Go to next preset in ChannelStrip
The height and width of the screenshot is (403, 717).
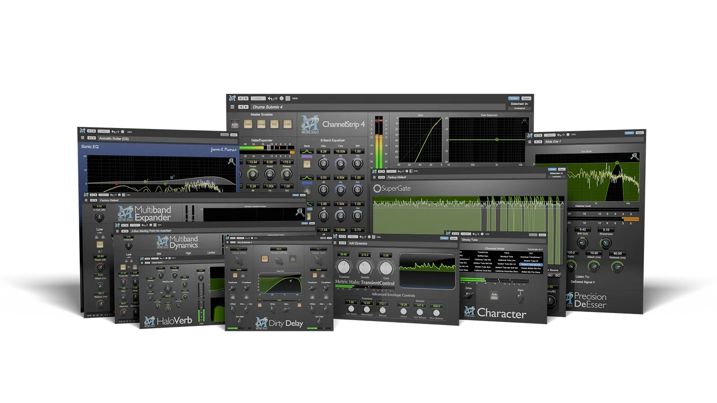pos(246,107)
